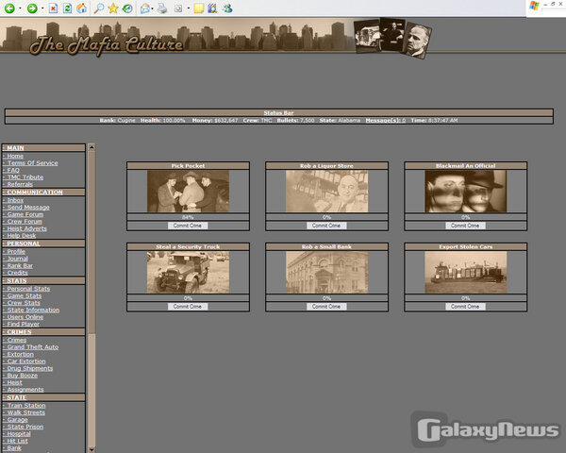The width and height of the screenshot is (566, 453).
Task: Open the State Prison link
Action: point(25,427)
